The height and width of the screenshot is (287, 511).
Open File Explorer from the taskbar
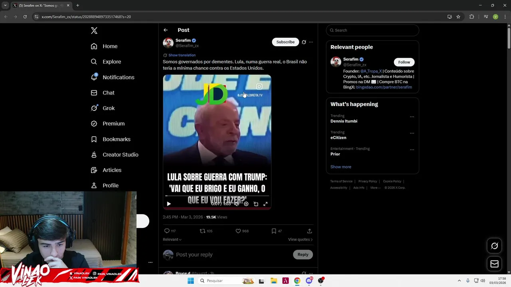273,281
